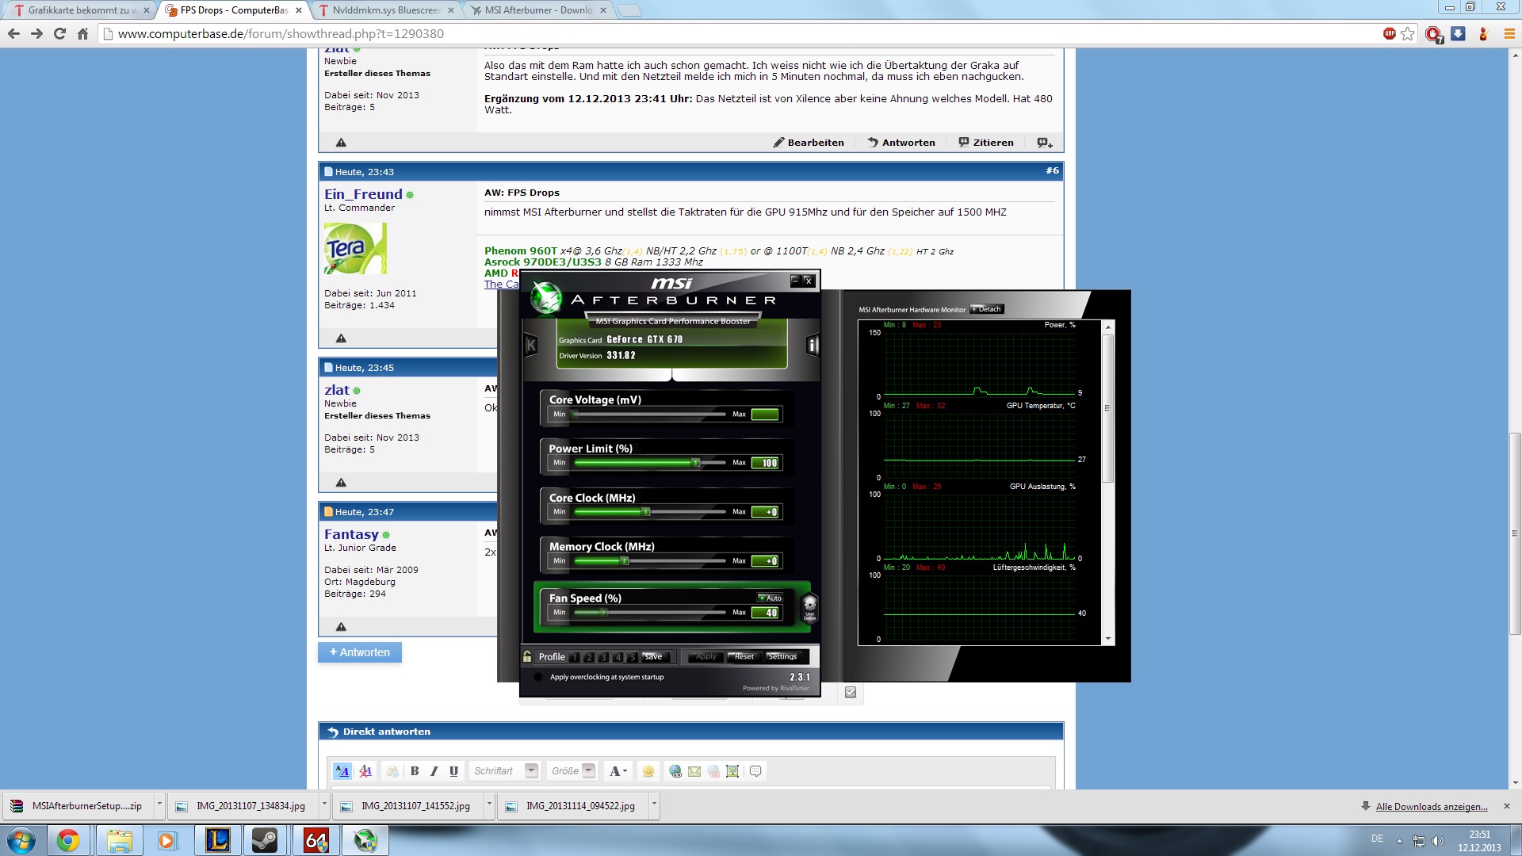
Task: Click the profile lock padlock icon
Action: tap(527, 656)
